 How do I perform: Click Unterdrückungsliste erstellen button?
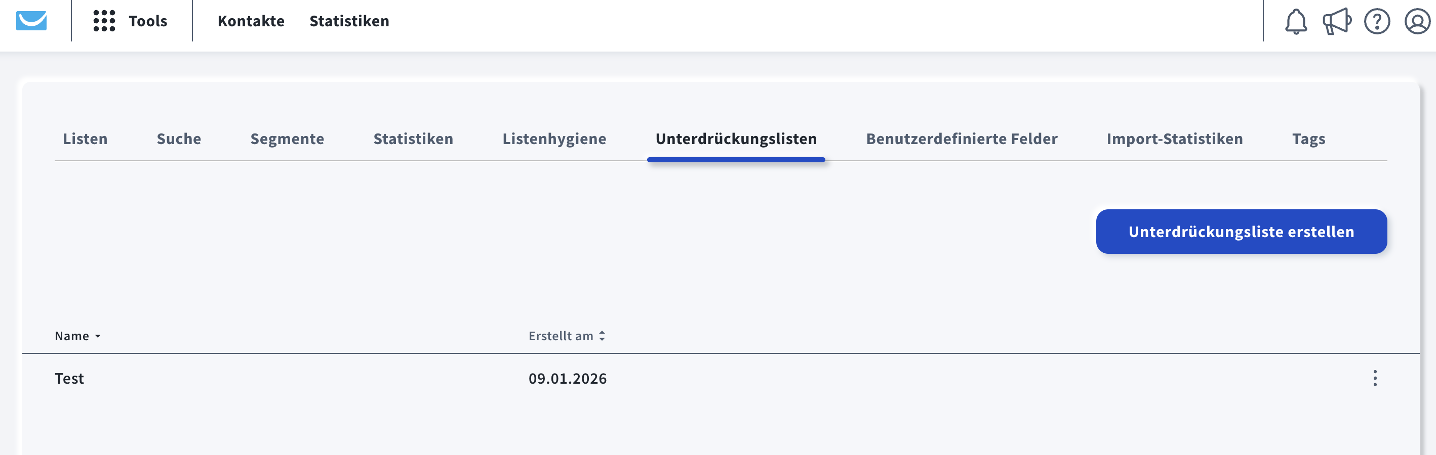pyautogui.click(x=1241, y=232)
